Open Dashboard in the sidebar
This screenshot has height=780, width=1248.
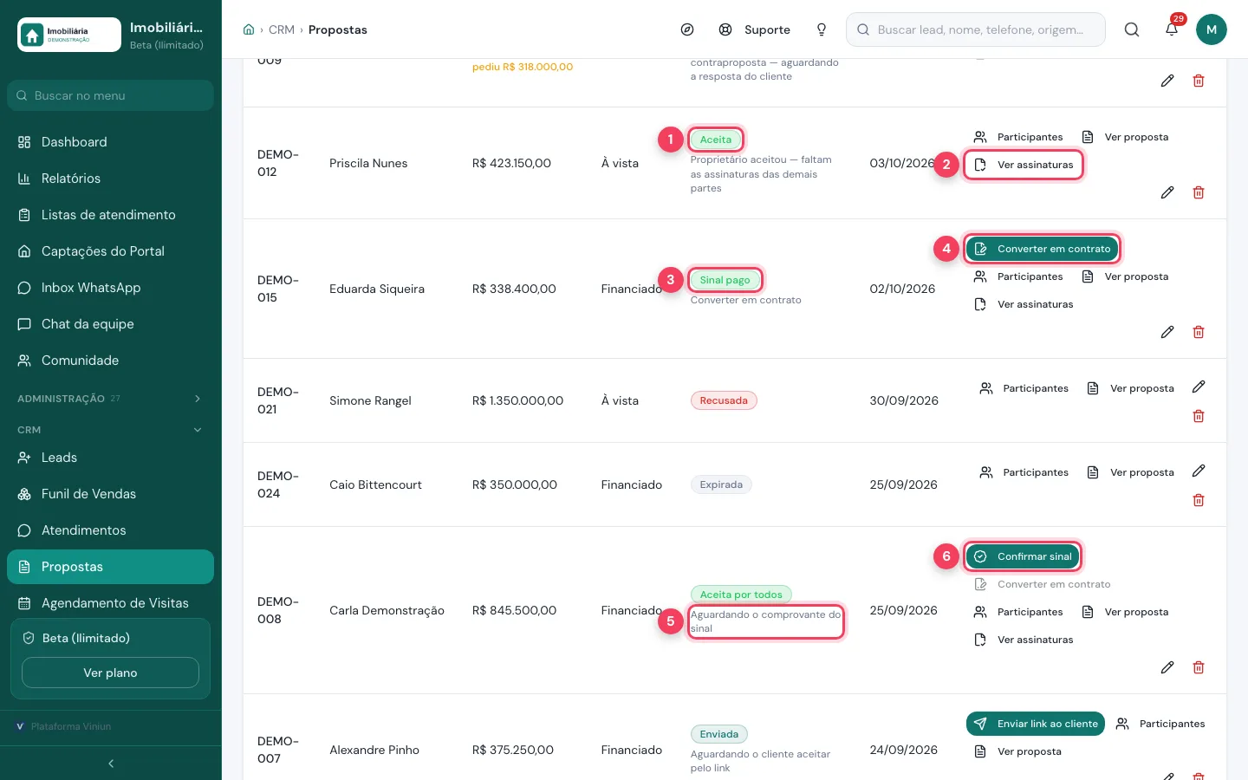coord(111,142)
